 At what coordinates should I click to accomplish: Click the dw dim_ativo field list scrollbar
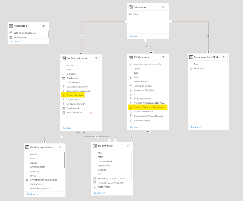[x=132, y=166]
